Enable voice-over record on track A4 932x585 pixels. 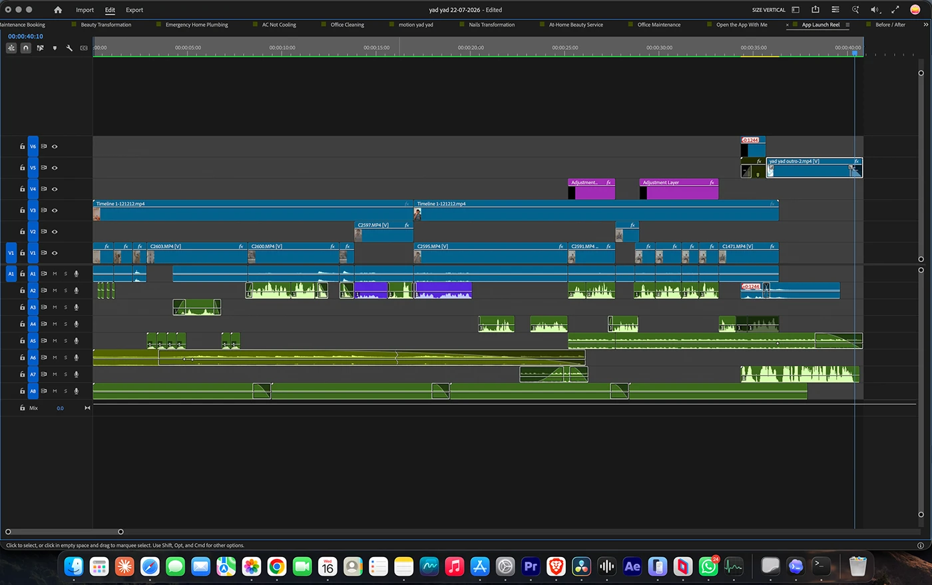point(76,324)
